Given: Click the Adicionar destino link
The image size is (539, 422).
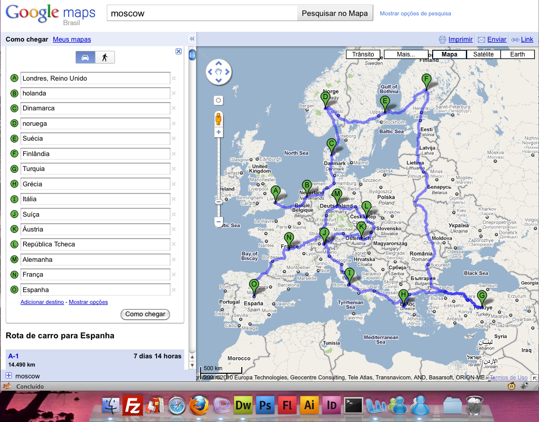Looking at the screenshot, I should [42, 302].
